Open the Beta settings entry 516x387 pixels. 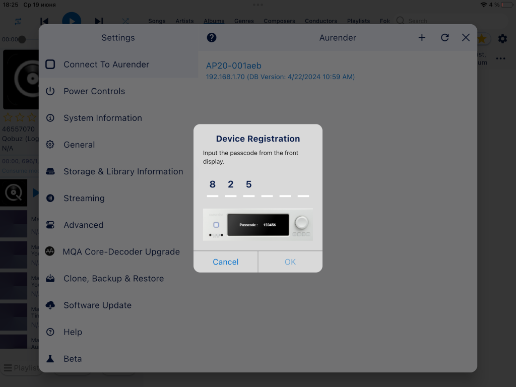(x=118, y=359)
